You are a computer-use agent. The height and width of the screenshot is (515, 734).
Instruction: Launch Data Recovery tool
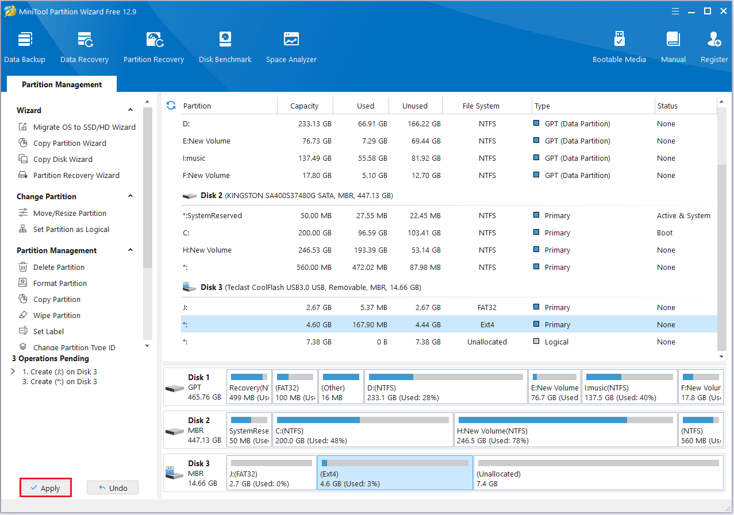pos(84,48)
